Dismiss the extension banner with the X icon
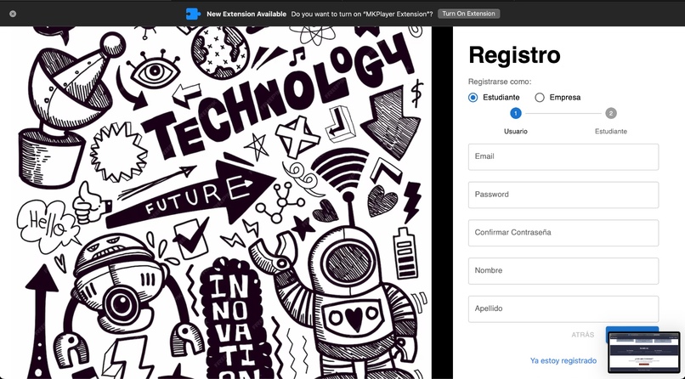The height and width of the screenshot is (379, 685). [x=13, y=14]
